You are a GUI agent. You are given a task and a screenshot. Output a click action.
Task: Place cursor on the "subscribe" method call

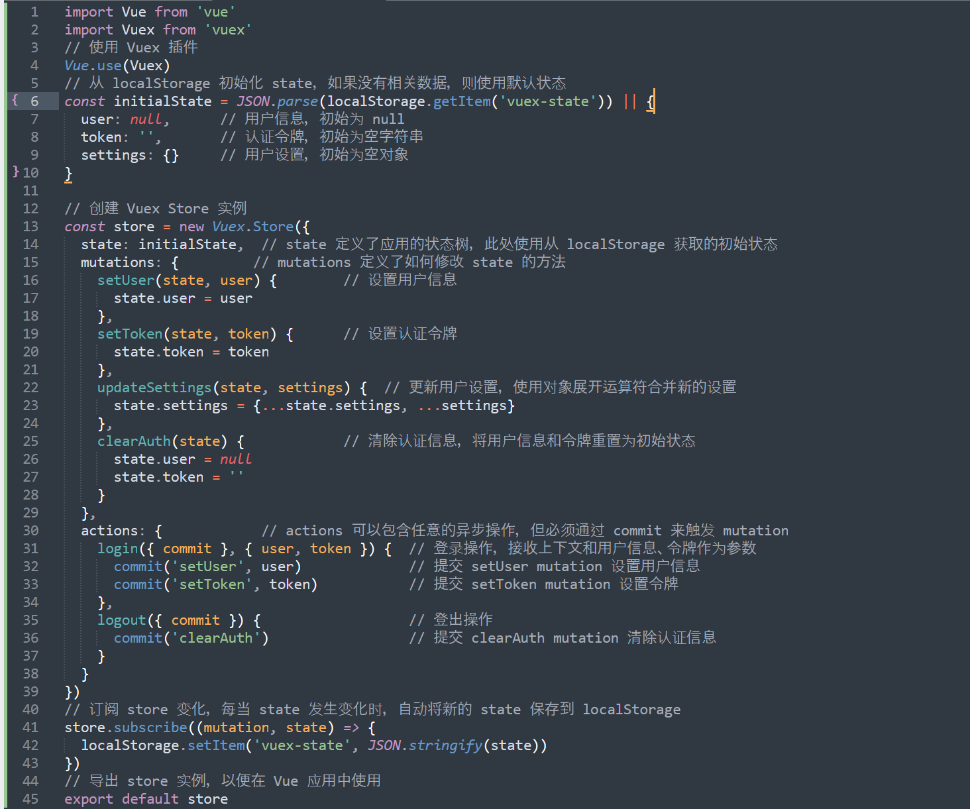point(150,728)
